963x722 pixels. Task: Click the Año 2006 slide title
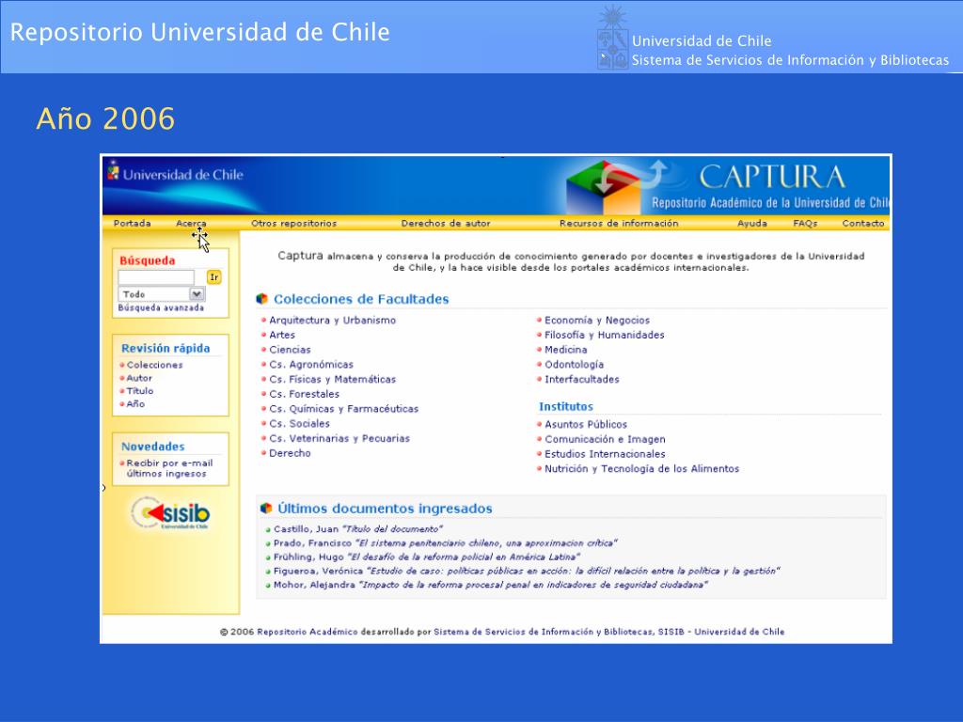pyautogui.click(x=105, y=118)
